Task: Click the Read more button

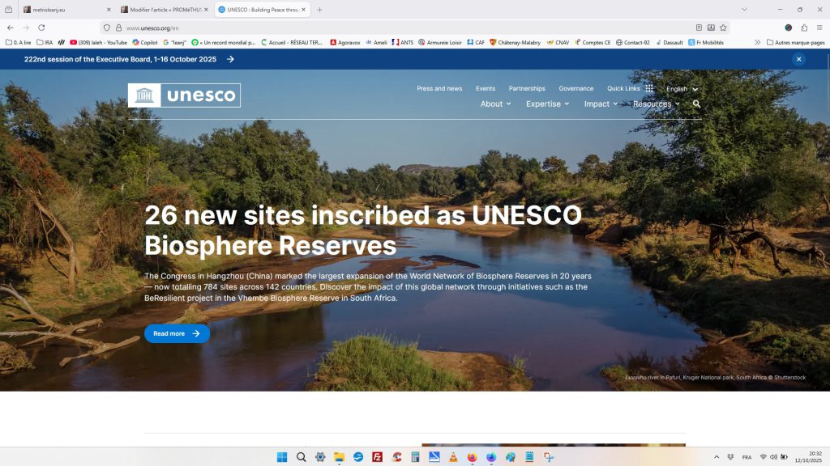Action: coord(177,333)
